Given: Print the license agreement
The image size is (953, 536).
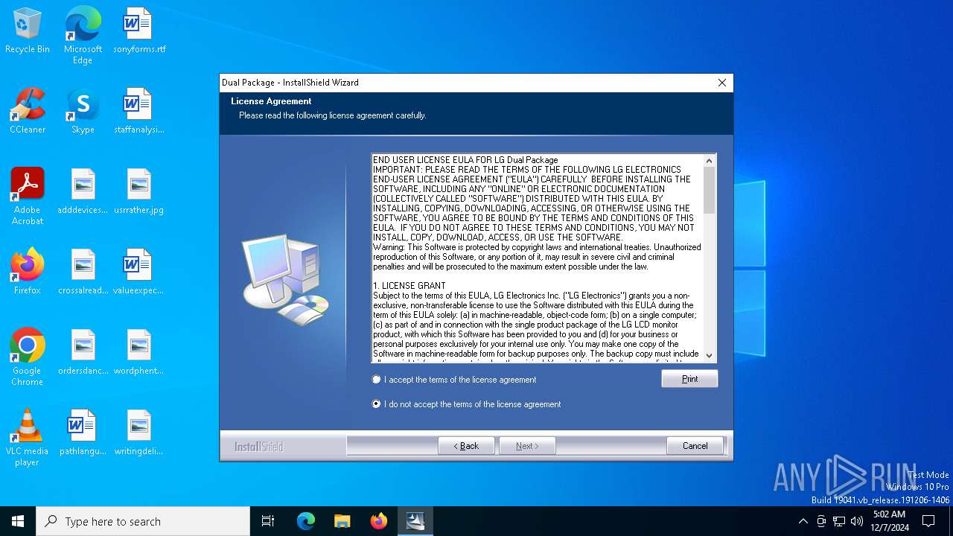Looking at the screenshot, I should [x=689, y=379].
